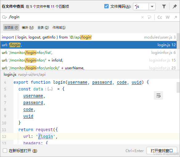This screenshot has width=180, height=157.
Task: Click soft-wrap icon in preview pane
Action: point(158,95)
